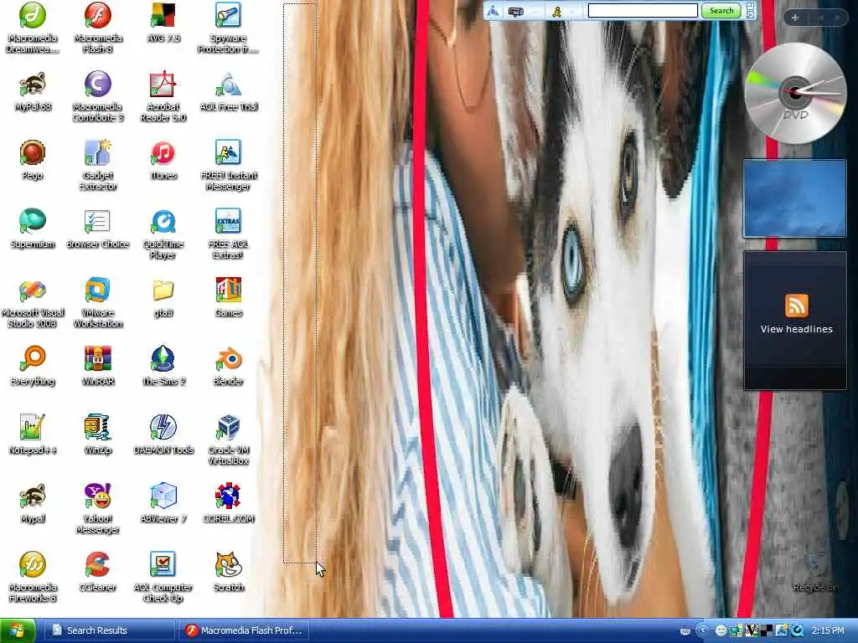Focus the search text field in the deskbar
The width and height of the screenshot is (858, 643).
[643, 10]
